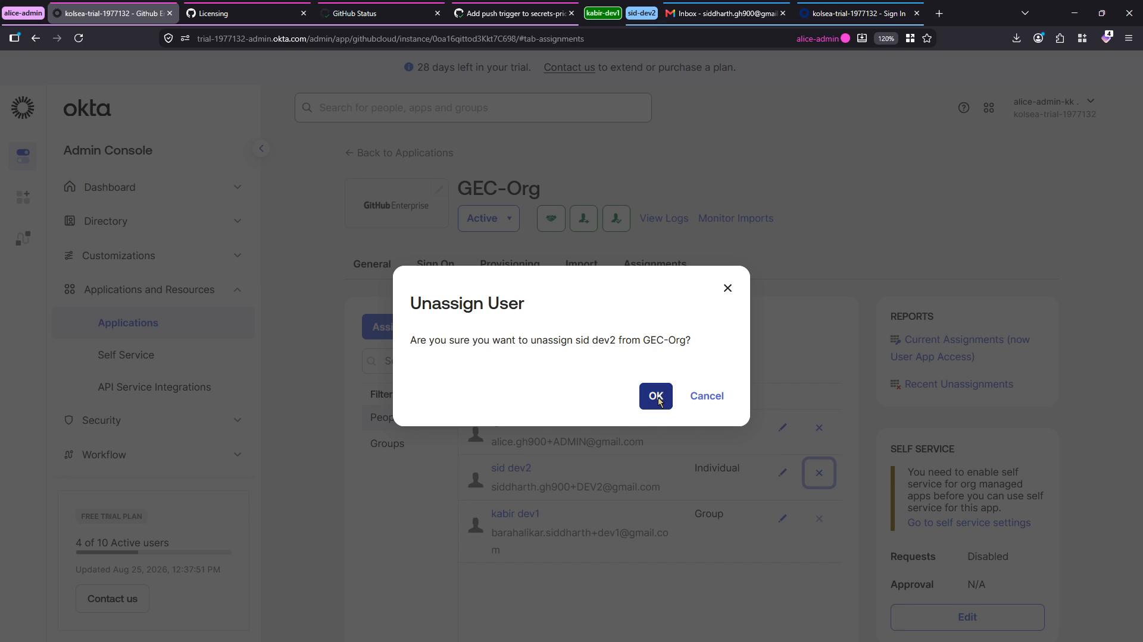1143x642 pixels.
Task: Switch to Licensing browser tab
Action: pyautogui.click(x=247, y=13)
